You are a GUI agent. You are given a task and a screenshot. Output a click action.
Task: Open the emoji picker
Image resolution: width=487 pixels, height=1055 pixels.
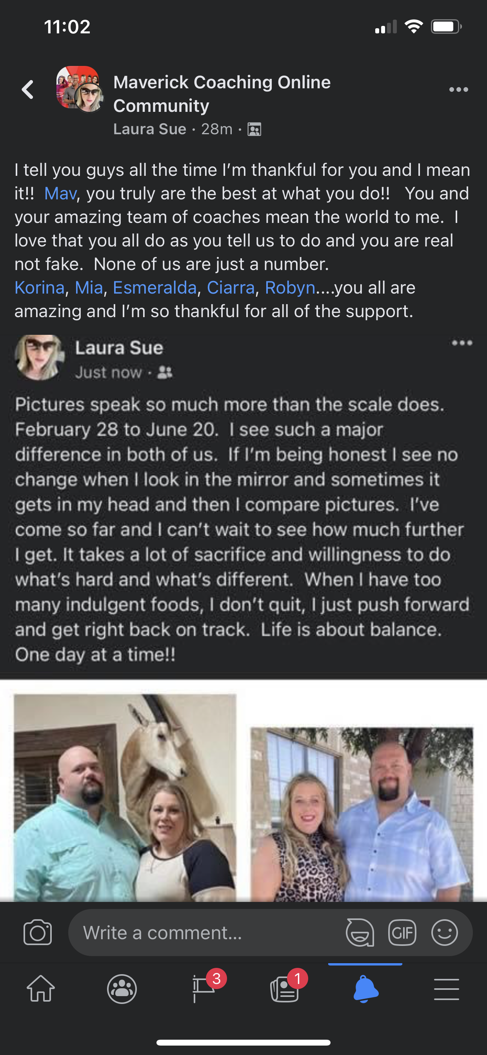click(444, 933)
